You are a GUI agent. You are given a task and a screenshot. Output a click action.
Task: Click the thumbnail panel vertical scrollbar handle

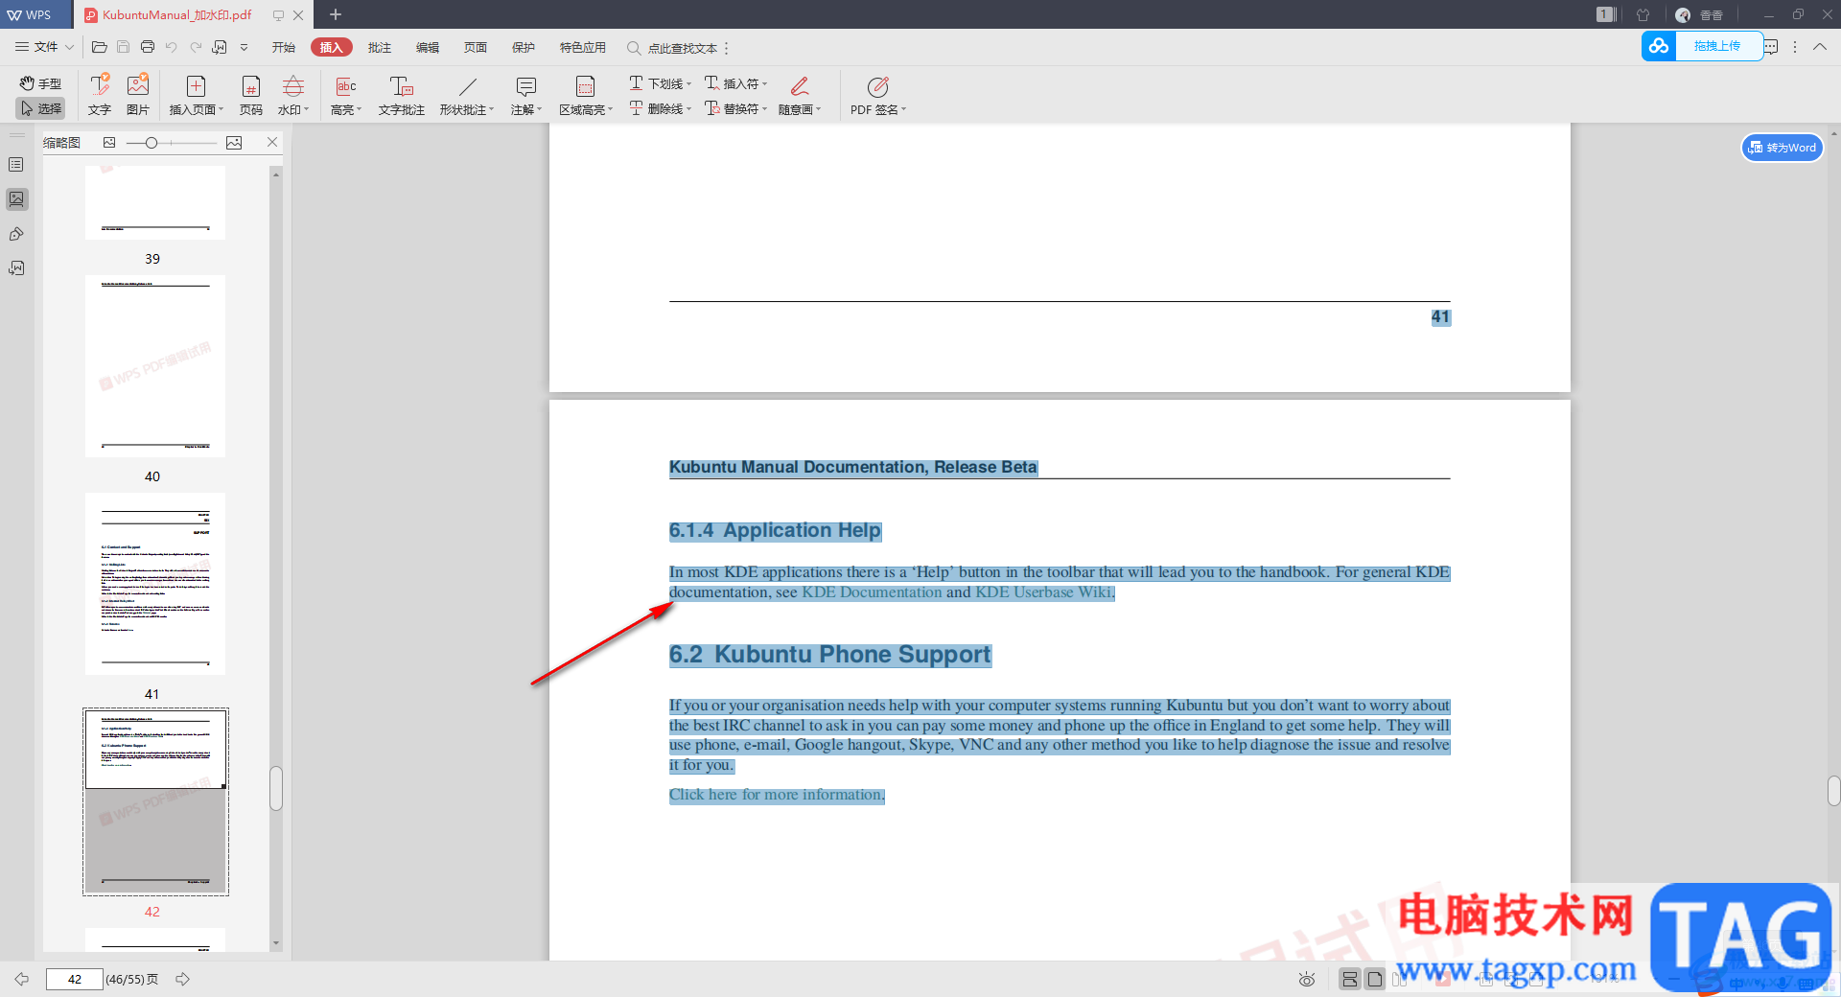tap(276, 788)
